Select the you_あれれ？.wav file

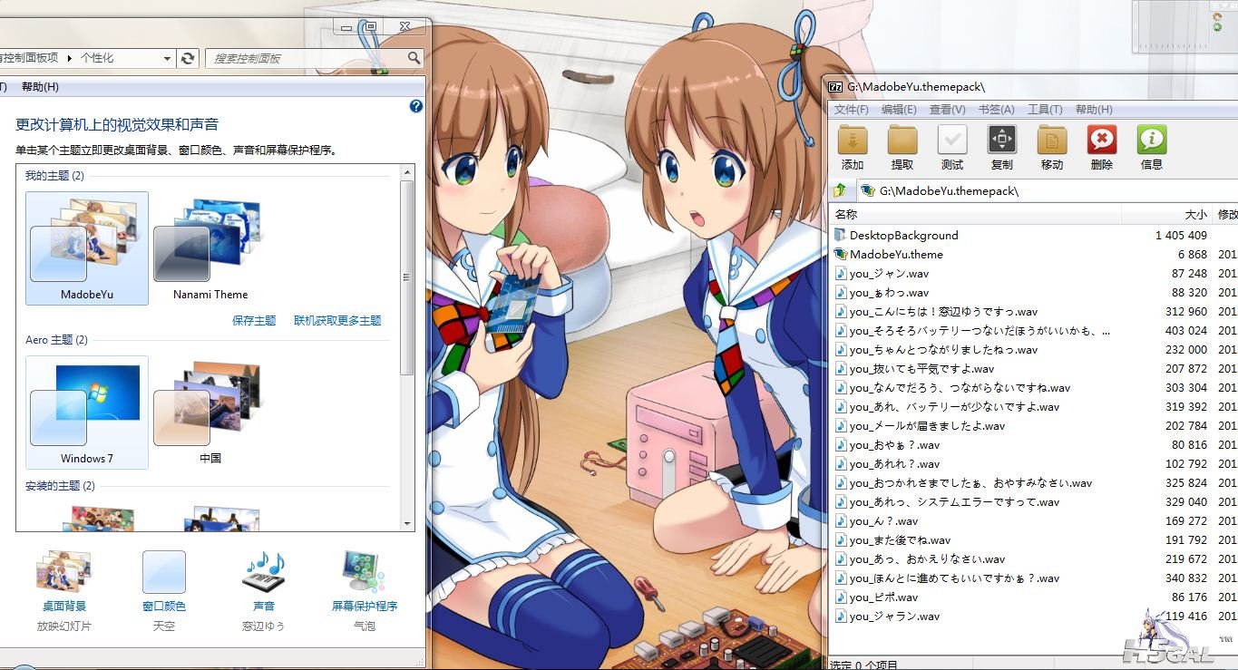(x=887, y=463)
